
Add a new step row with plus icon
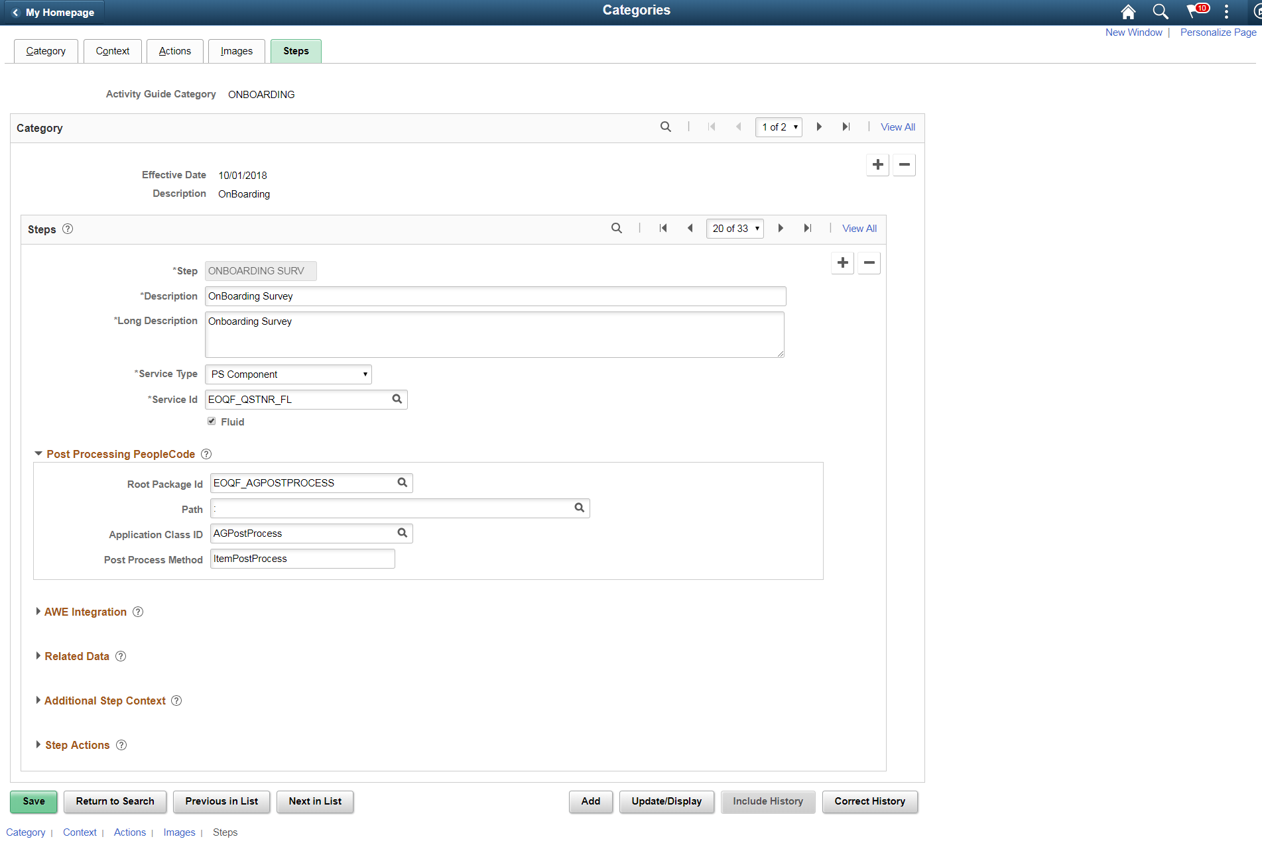(842, 262)
